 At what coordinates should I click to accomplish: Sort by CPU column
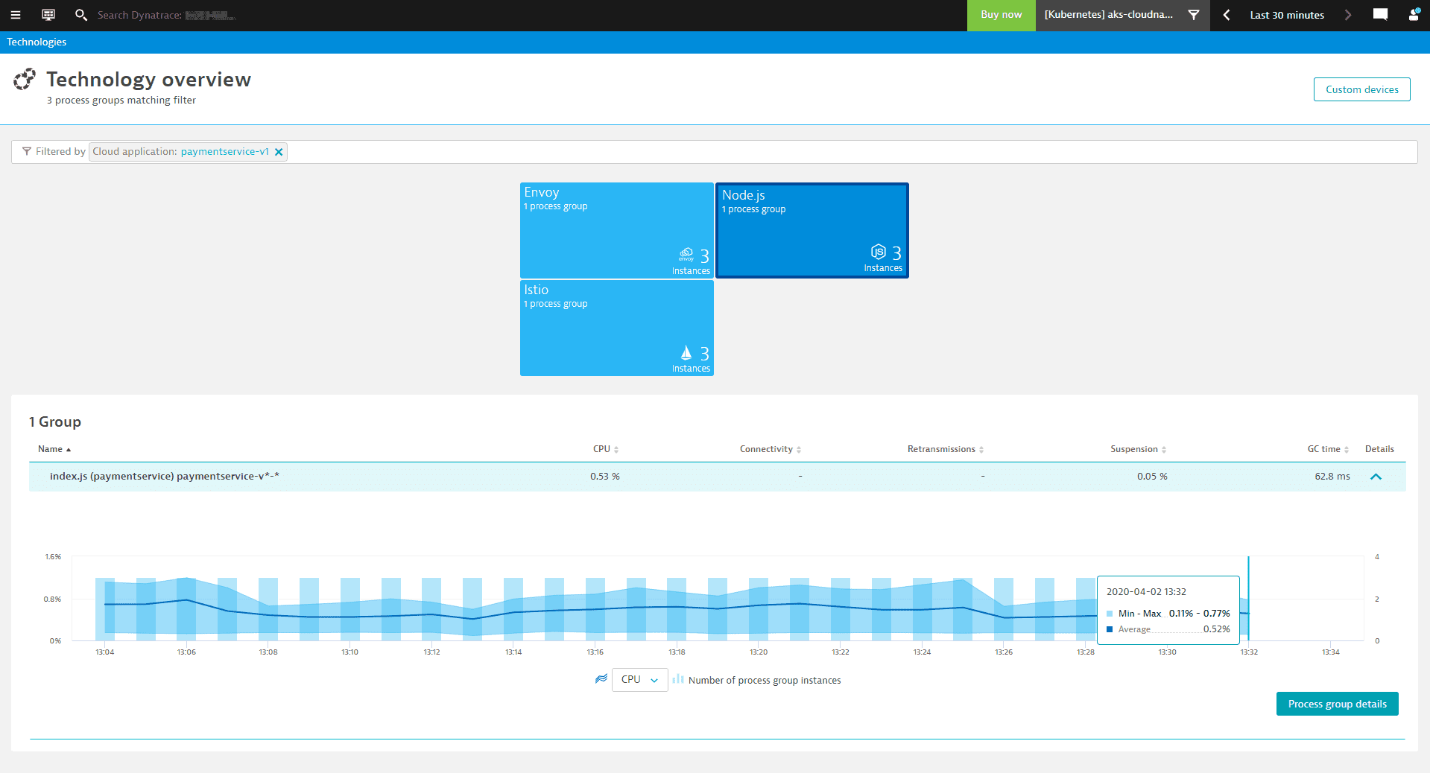[606, 449]
